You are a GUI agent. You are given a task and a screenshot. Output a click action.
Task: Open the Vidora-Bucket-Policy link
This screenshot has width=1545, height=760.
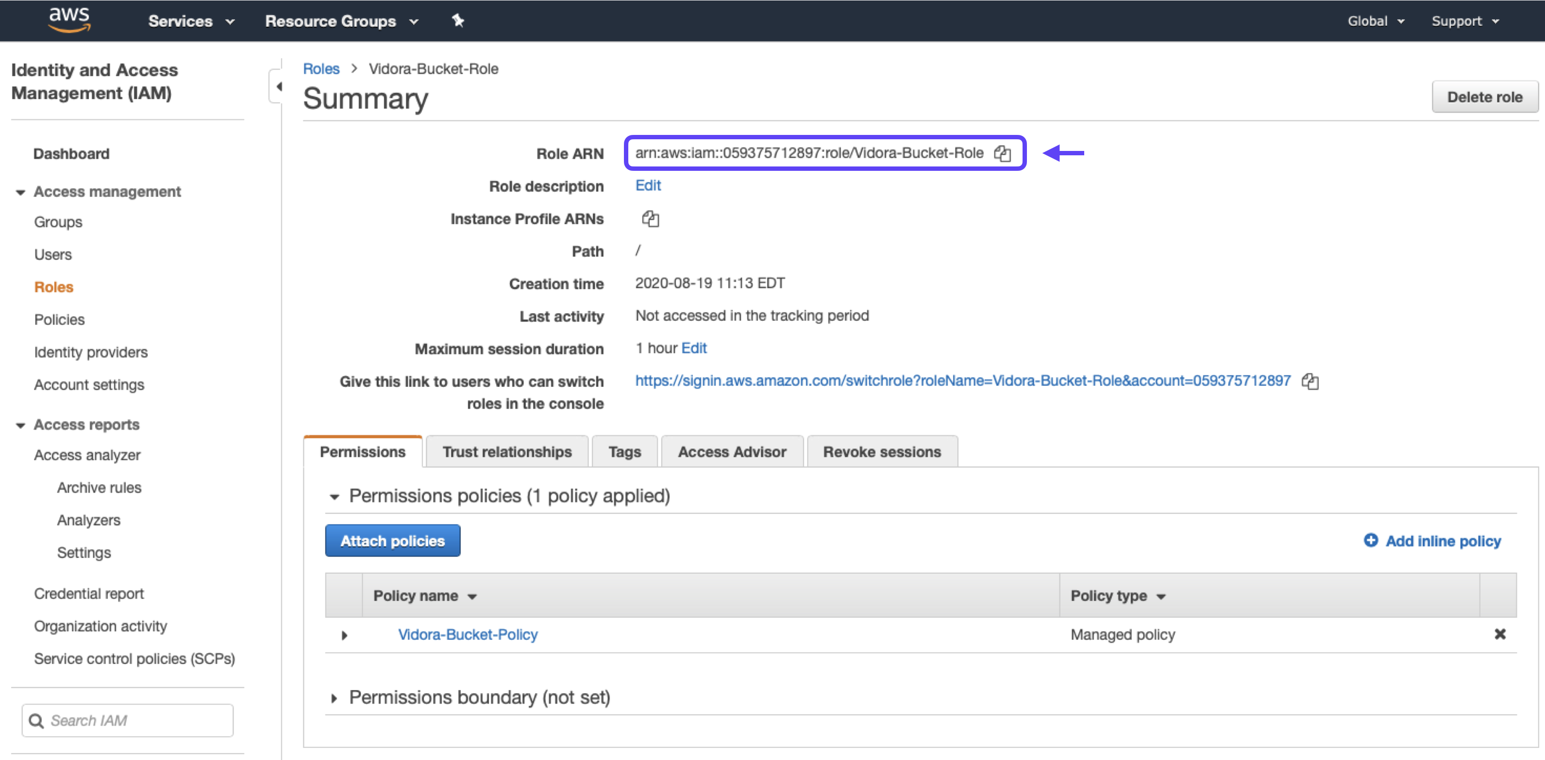click(468, 635)
